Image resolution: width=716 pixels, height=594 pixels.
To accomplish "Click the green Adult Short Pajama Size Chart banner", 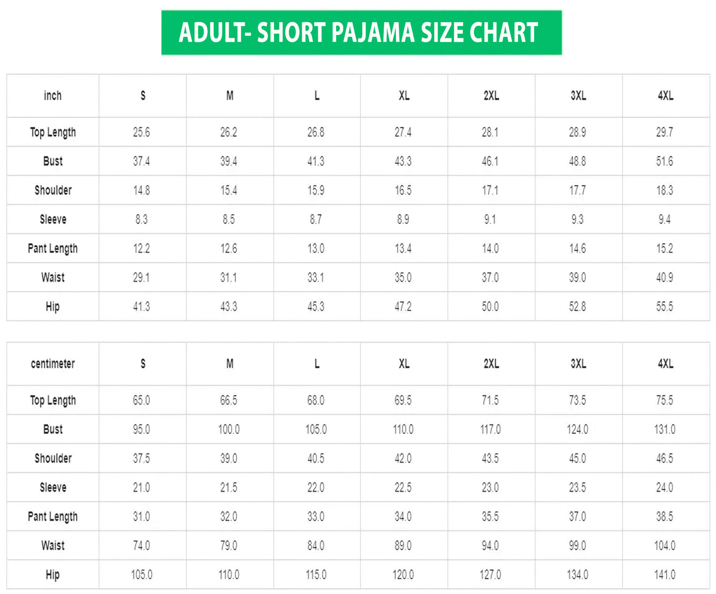I will [x=361, y=33].
